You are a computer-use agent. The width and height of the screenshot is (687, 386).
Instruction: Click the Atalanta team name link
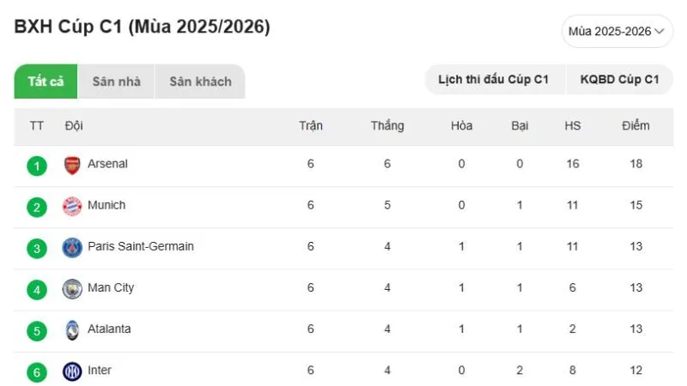109,329
